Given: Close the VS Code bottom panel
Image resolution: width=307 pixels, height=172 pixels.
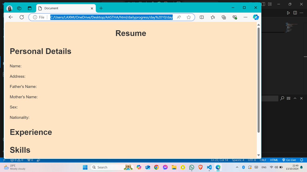Looking at the screenshot, I should (x=301, y=98).
